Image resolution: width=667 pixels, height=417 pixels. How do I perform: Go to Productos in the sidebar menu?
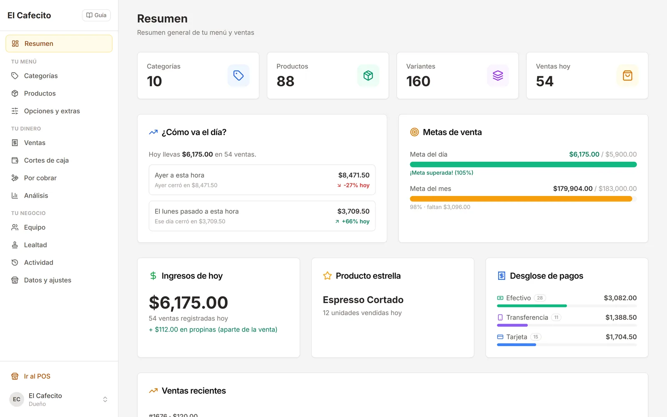[59, 93]
